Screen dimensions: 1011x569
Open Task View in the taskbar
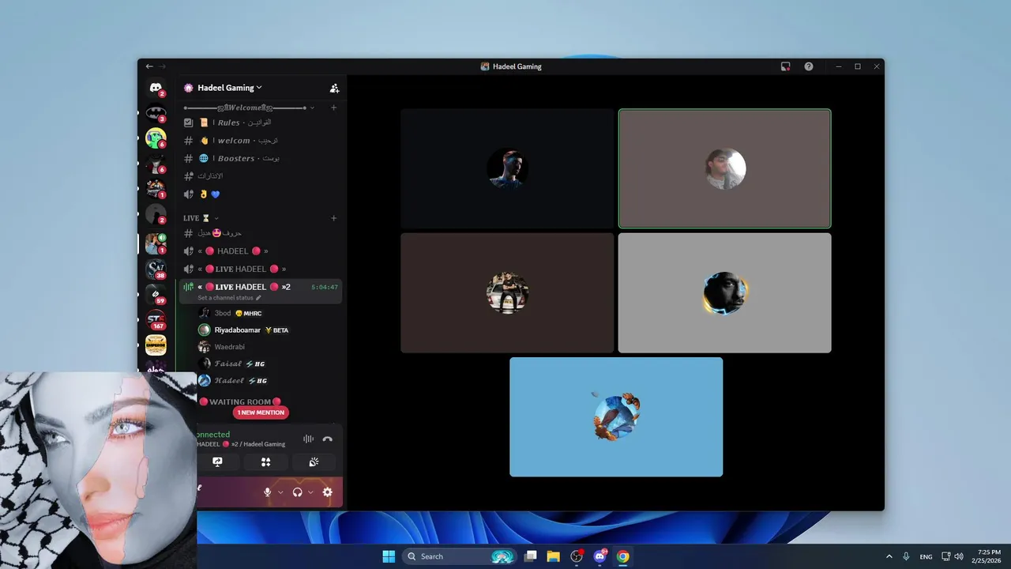tap(531, 556)
